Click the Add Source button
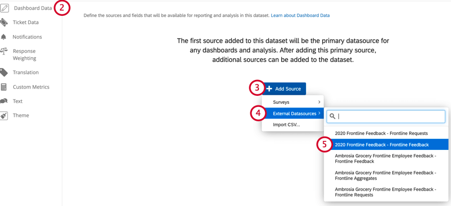Screen dimensions: 451x206 [284, 88]
